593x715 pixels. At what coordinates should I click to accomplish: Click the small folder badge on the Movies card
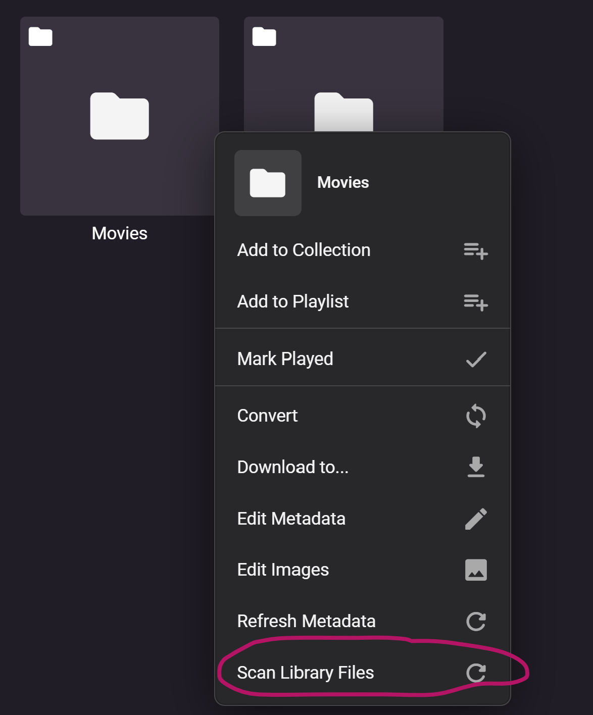[x=40, y=36]
